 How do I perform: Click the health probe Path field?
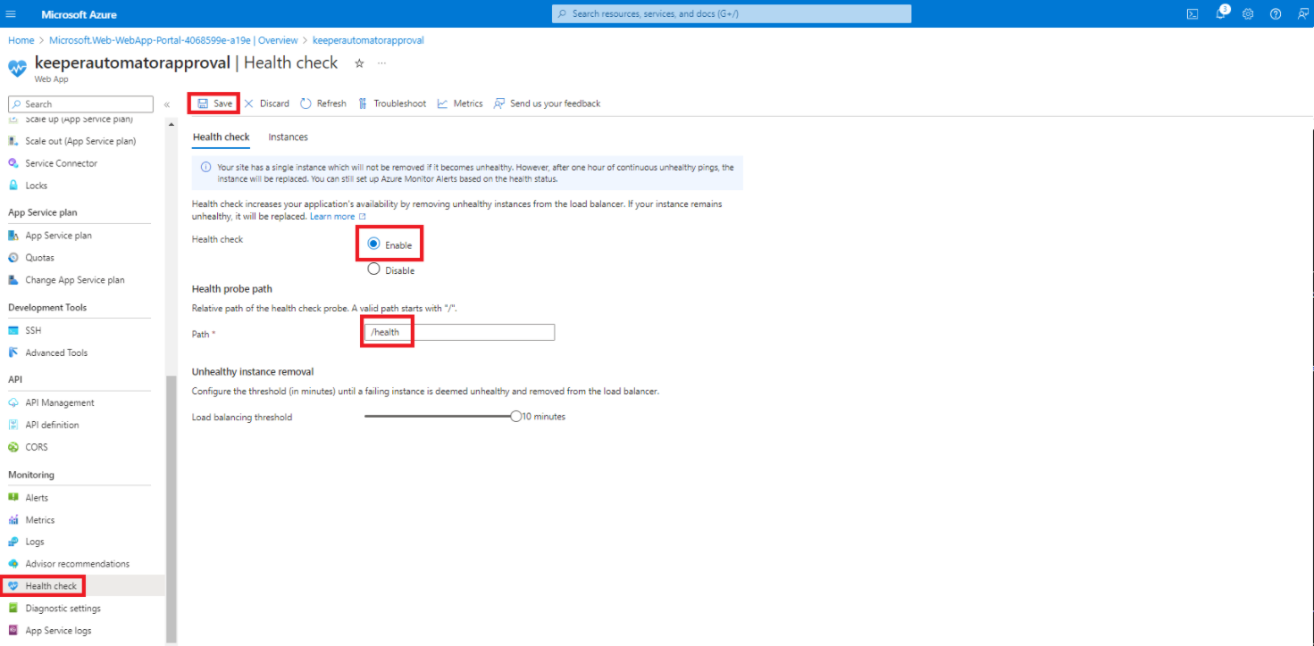[x=459, y=332]
